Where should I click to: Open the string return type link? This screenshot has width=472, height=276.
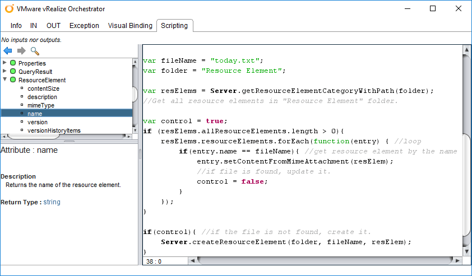coord(52,202)
